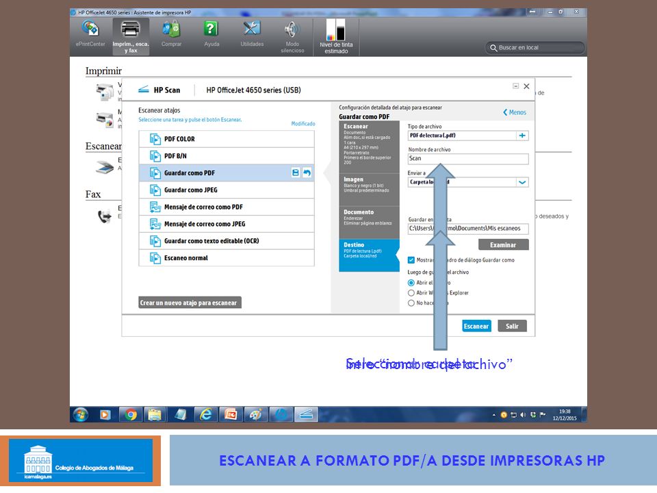Image resolution: width=657 pixels, height=493 pixels.
Task: Open Google Chrome from the taskbar
Action: pos(131,415)
